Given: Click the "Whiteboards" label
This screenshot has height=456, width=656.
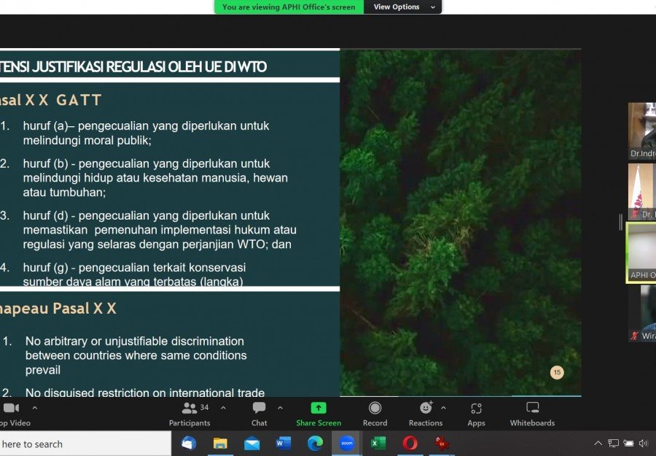Looking at the screenshot, I should (532, 423).
